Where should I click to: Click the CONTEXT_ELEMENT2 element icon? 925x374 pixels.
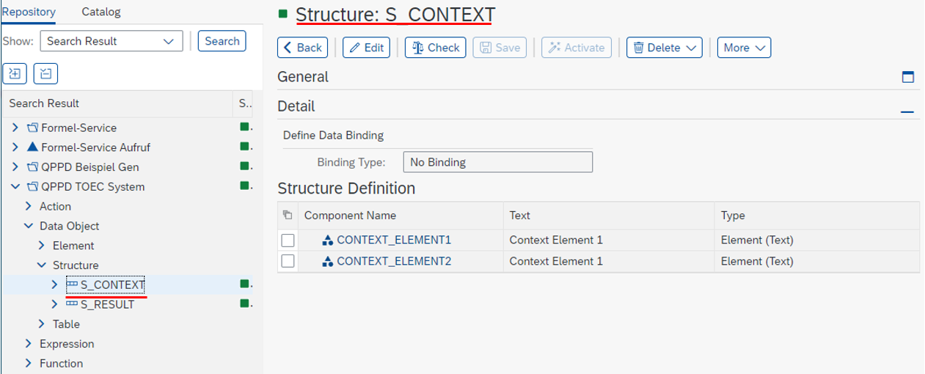pyautogui.click(x=328, y=261)
